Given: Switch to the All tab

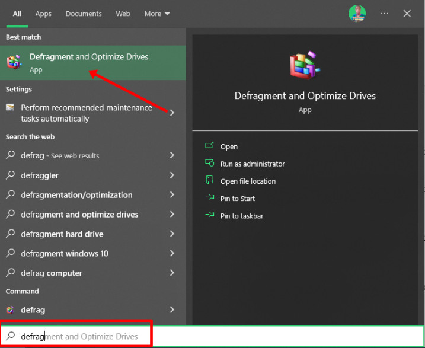Looking at the screenshot, I should [x=17, y=14].
